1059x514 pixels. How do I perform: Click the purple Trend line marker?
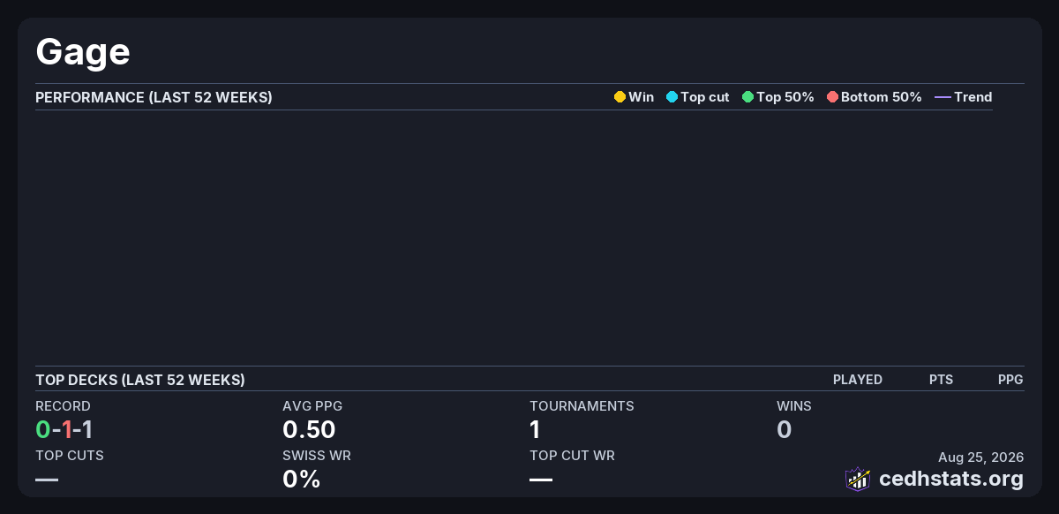click(x=943, y=97)
